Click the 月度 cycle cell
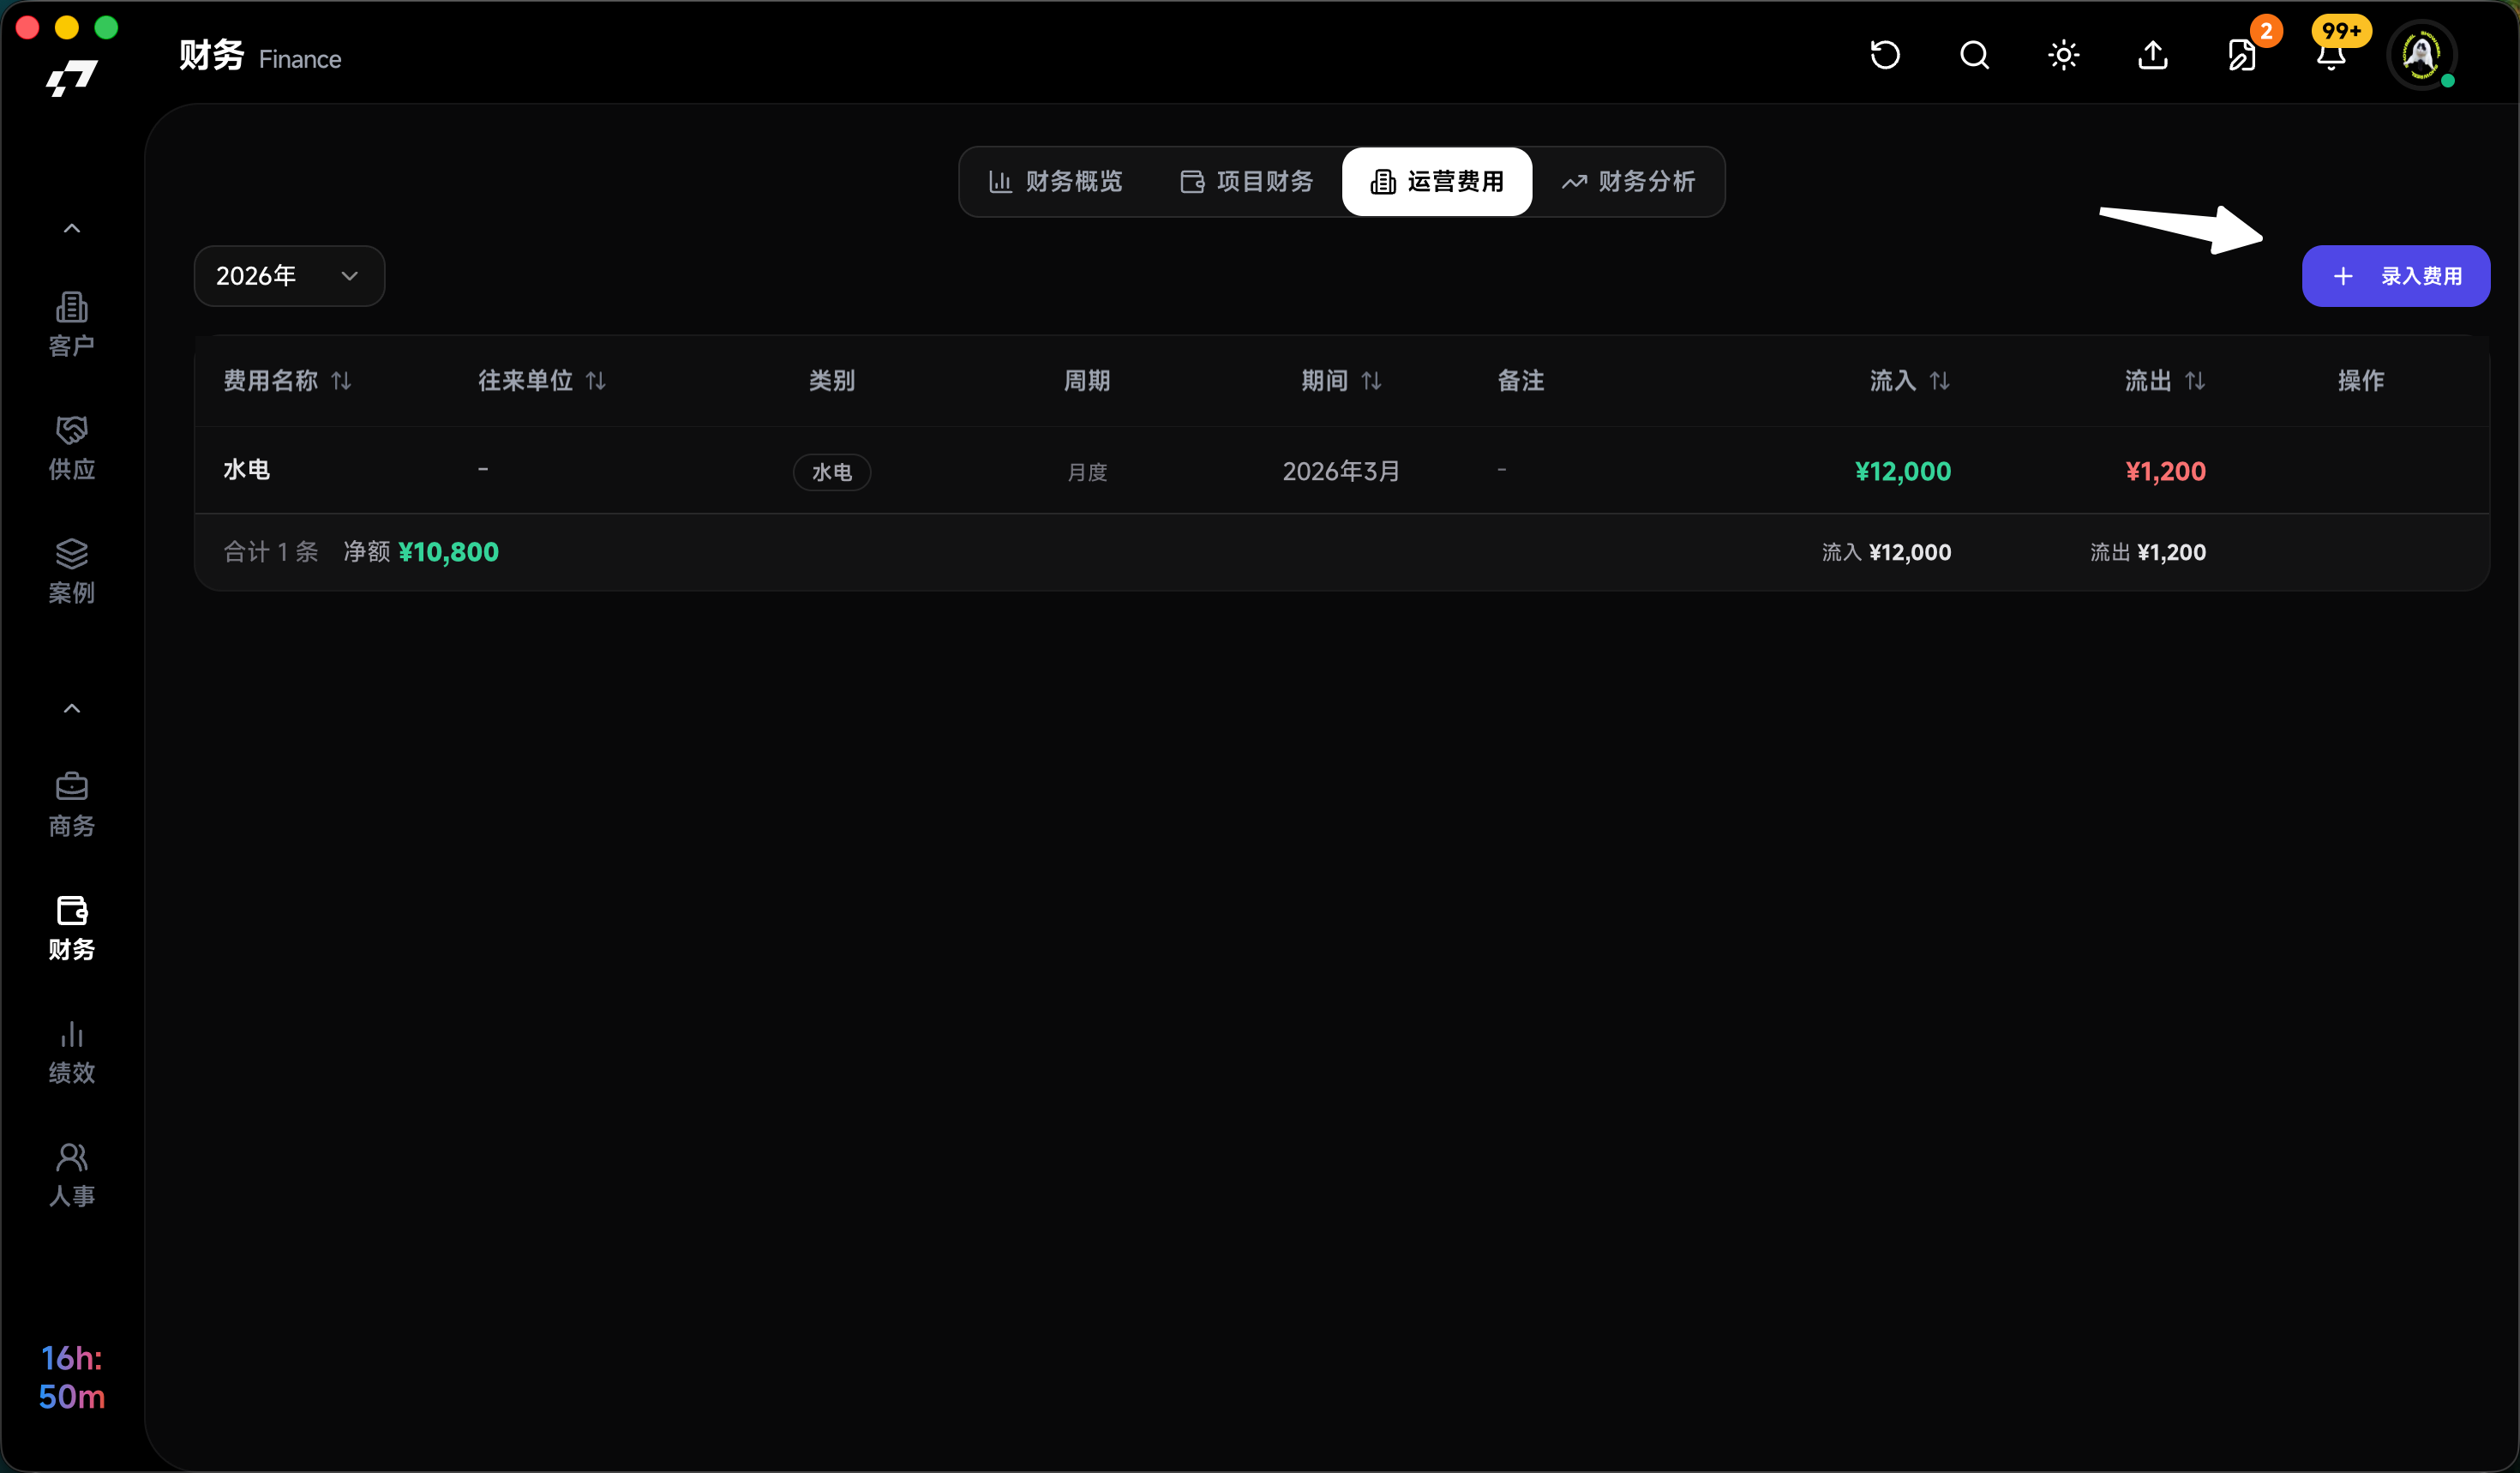The width and height of the screenshot is (2520, 1473). 1087,472
